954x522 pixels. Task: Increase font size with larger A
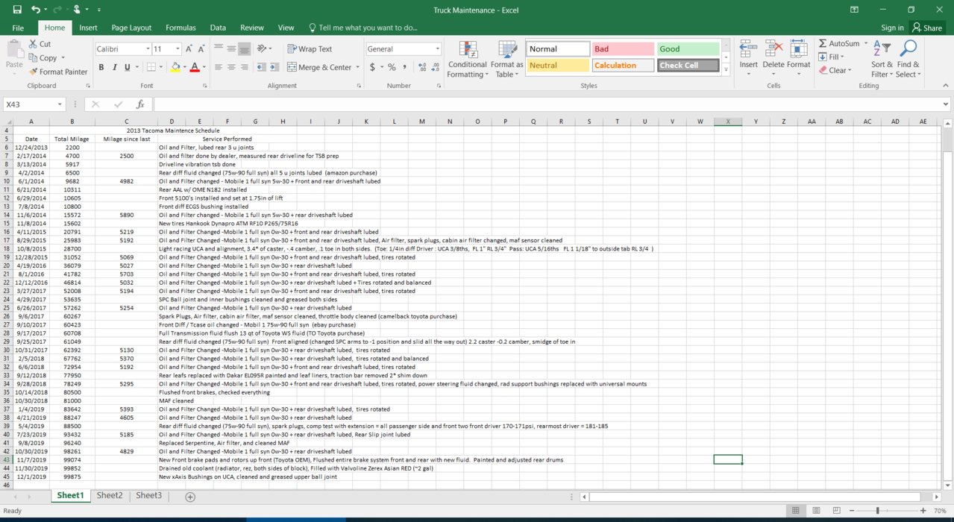[189, 48]
